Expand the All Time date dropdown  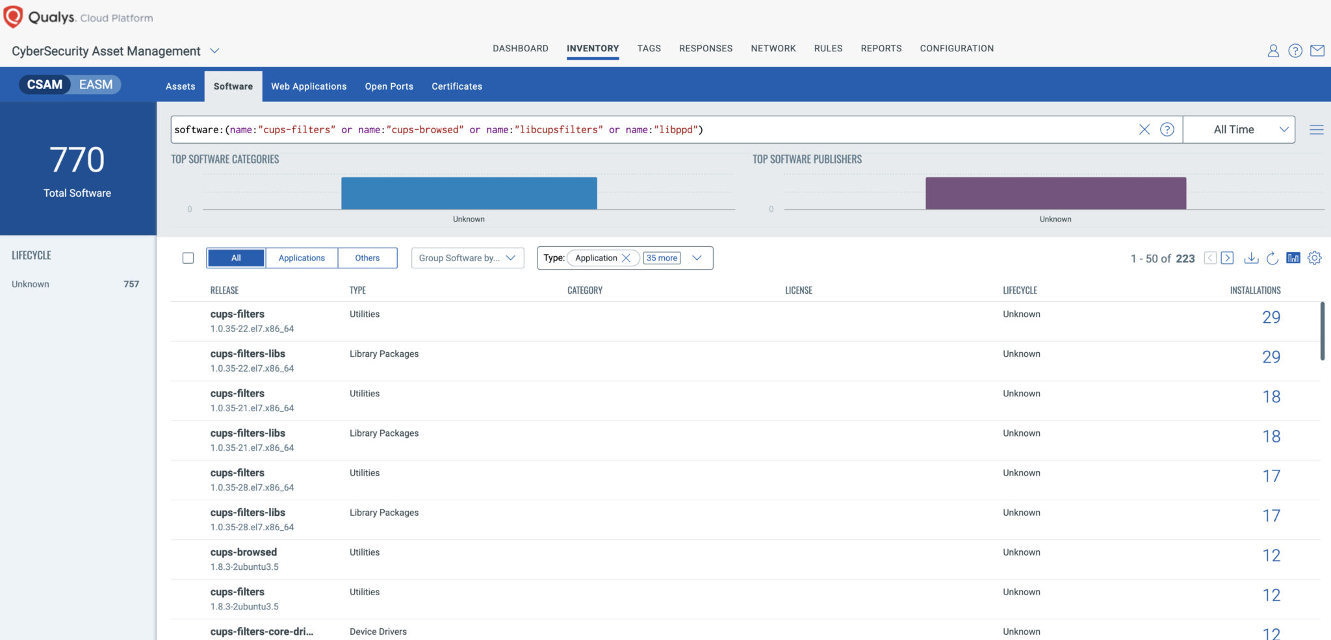click(1239, 129)
